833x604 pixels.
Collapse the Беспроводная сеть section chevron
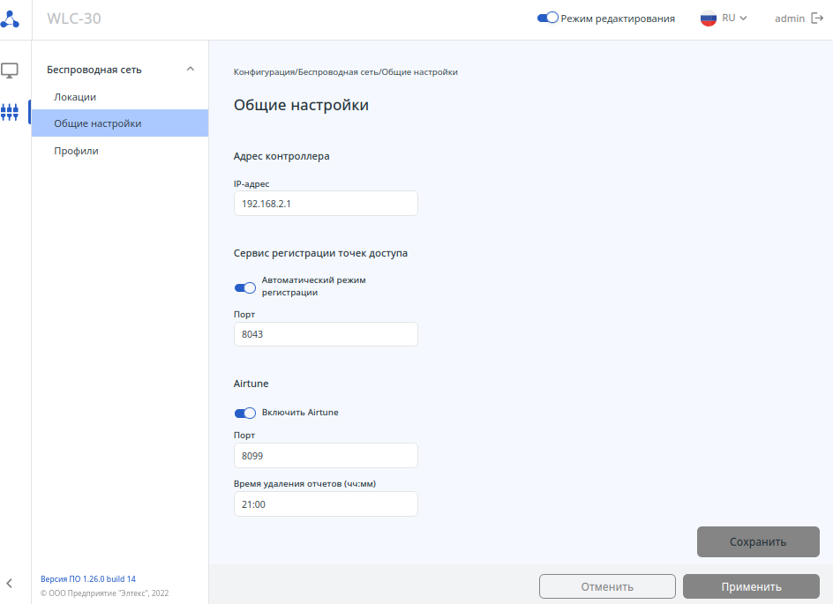[x=191, y=69]
